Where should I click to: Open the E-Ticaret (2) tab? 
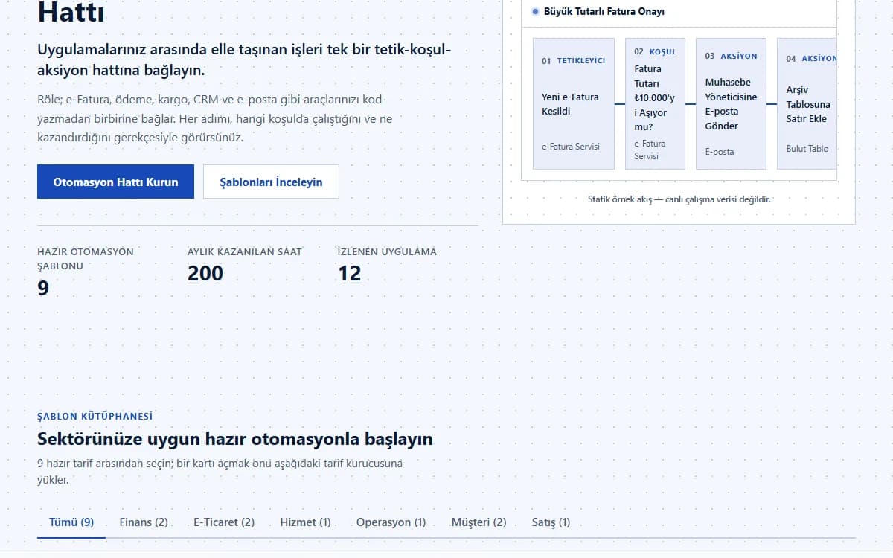click(x=224, y=522)
